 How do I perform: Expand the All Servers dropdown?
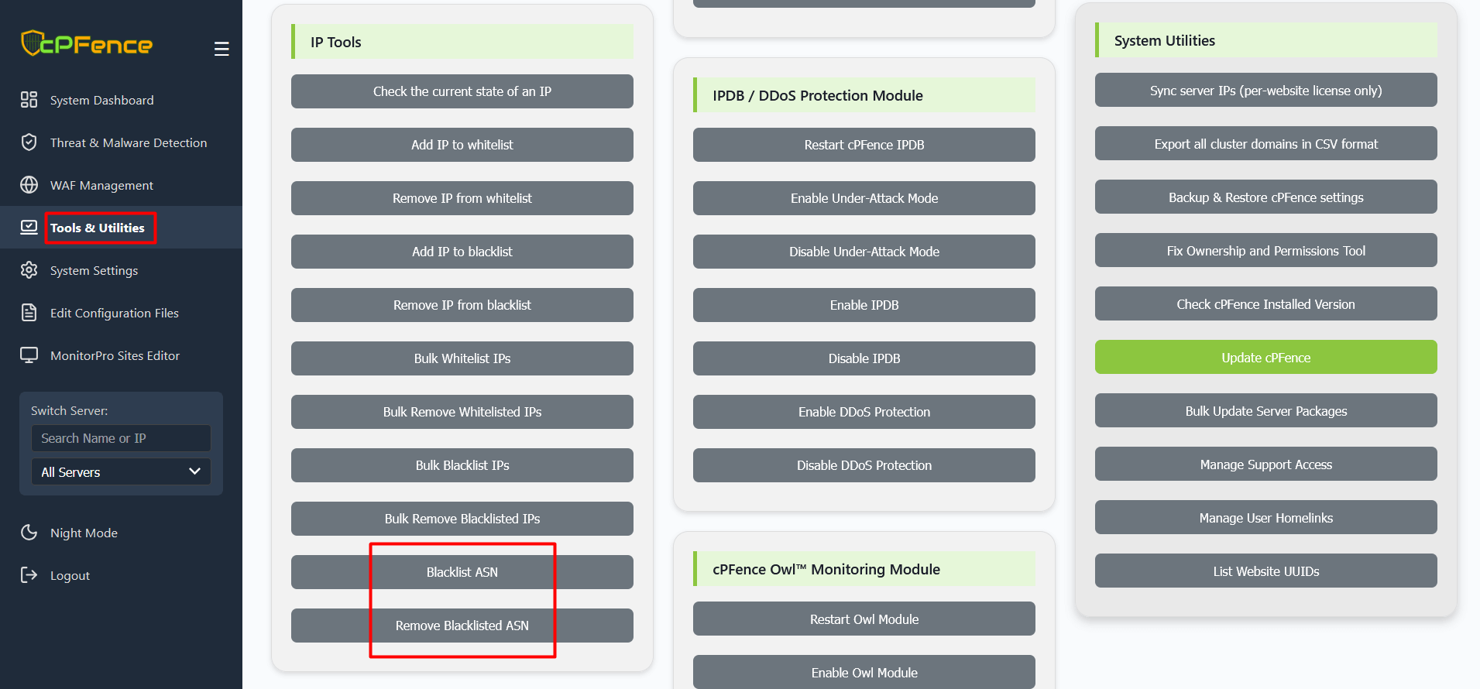click(121, 472)
